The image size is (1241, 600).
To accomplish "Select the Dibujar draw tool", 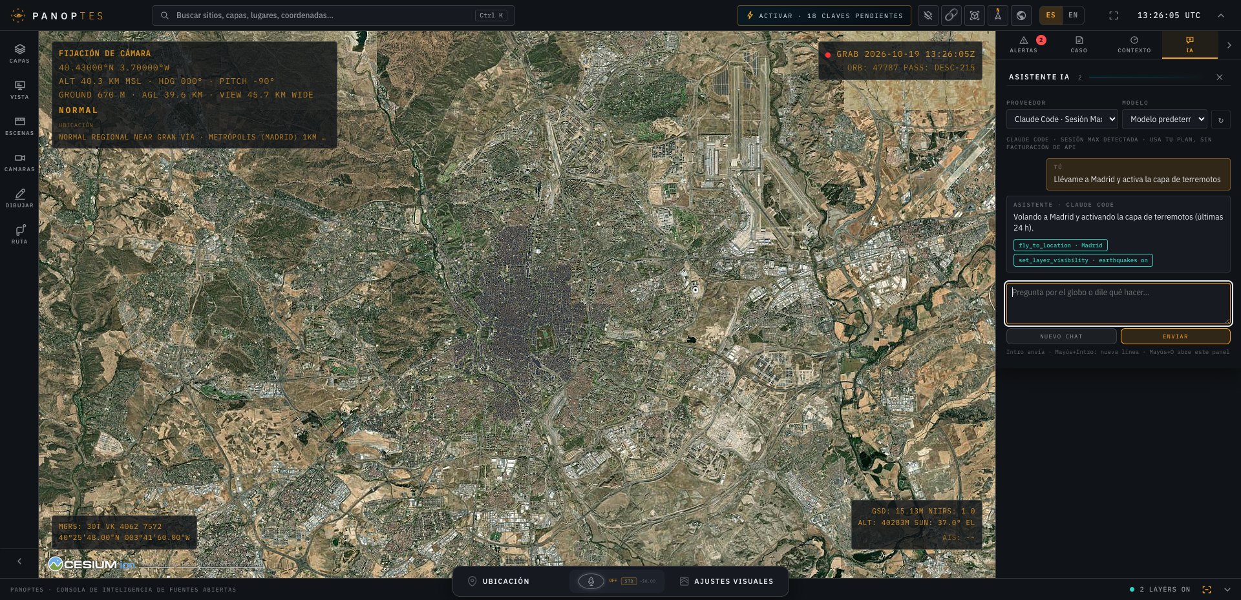I will (19, 198).
